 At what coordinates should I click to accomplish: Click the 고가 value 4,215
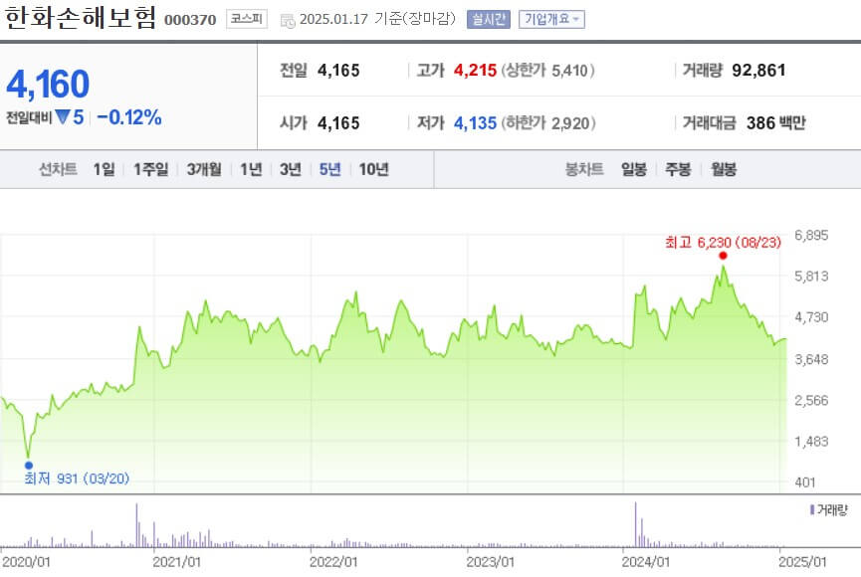point(475,71)
